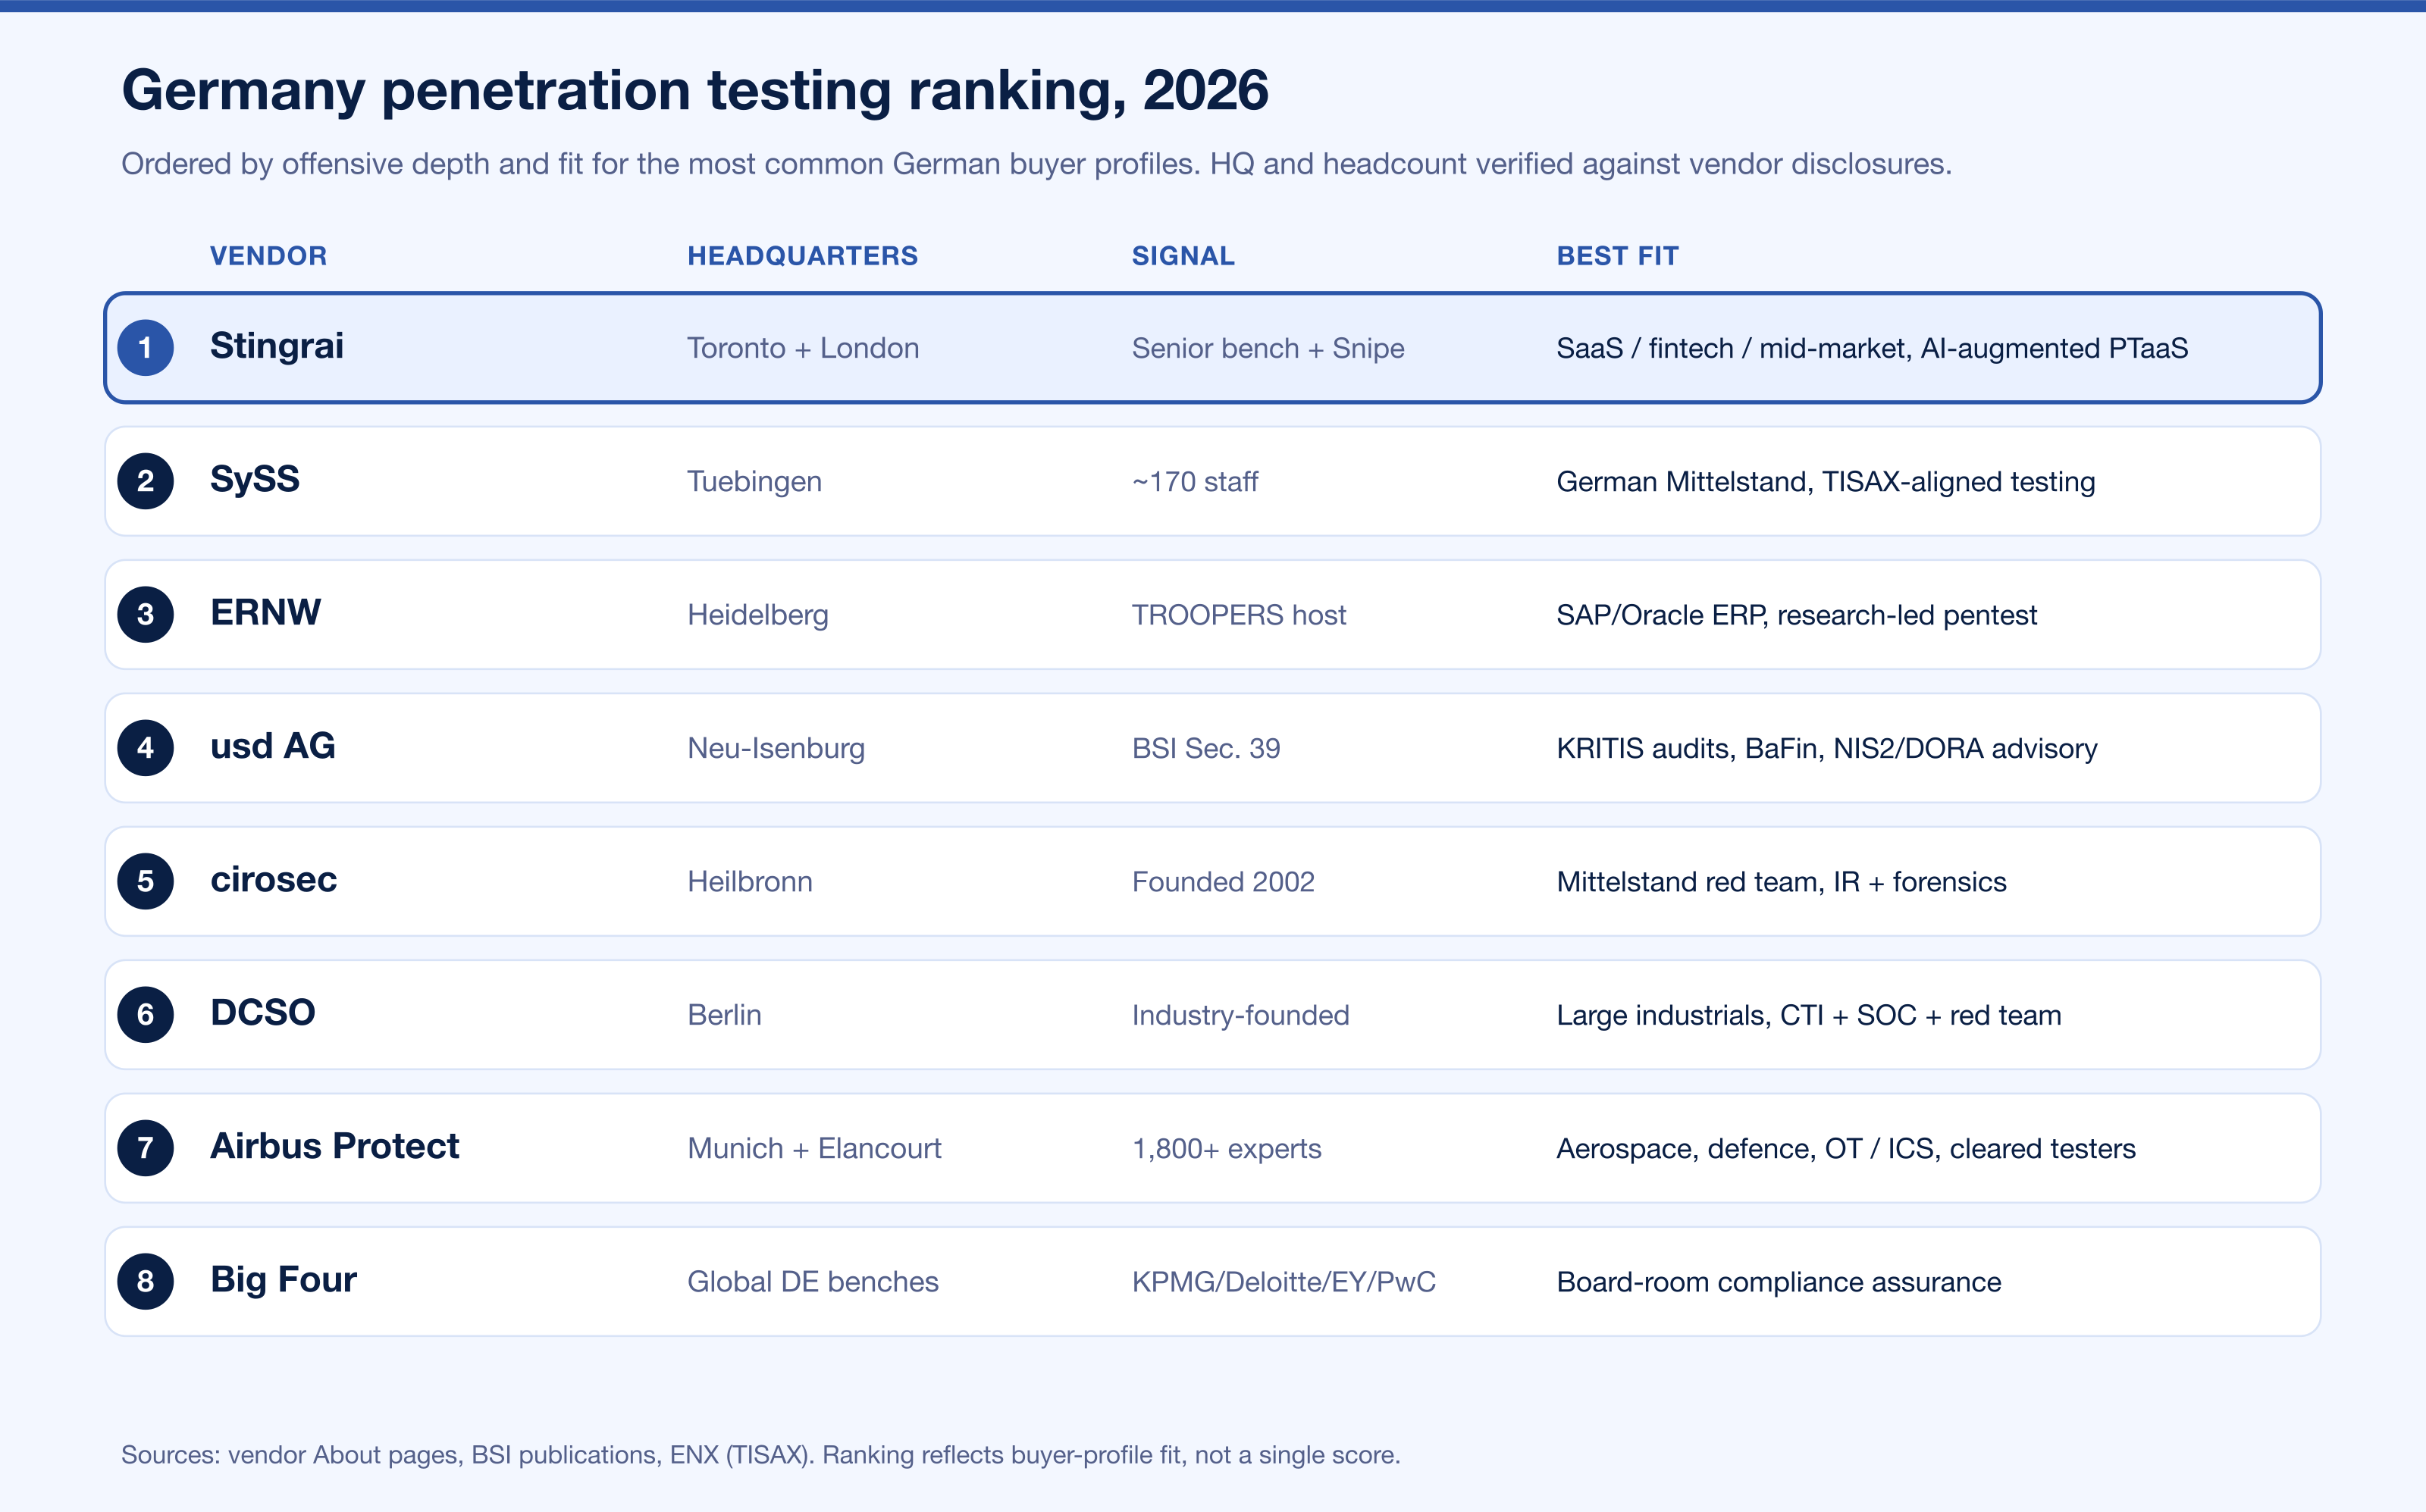The image size is (2426, 1512).
Task: Click the rank 6 badge for DCSO
Action: 145,1014
